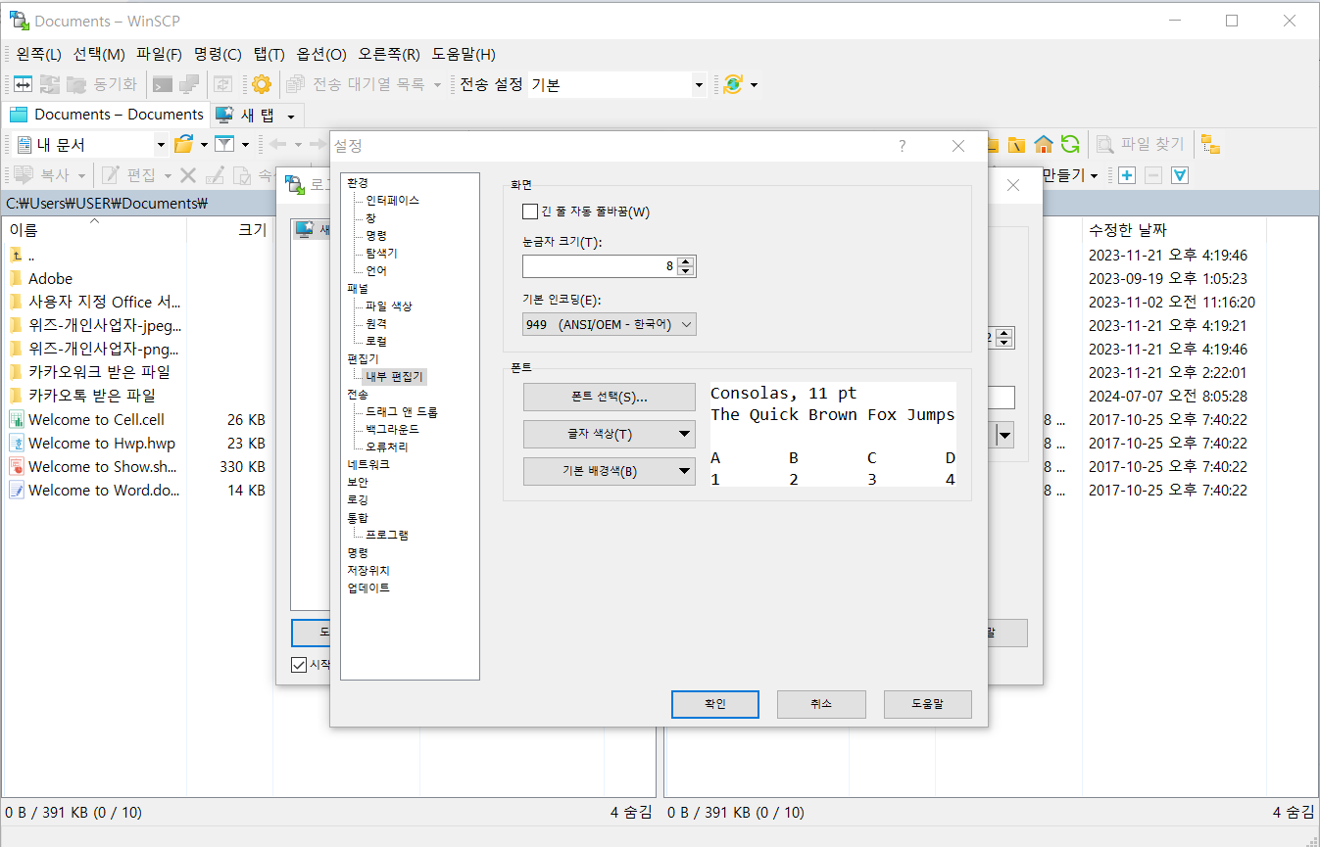Select 탐색기 in the settings tree
This screenshot has width=1320, height=847.
pos(381,254)
